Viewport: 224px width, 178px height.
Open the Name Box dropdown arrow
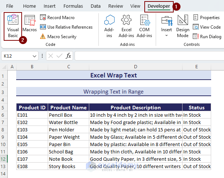pos(35,56)
